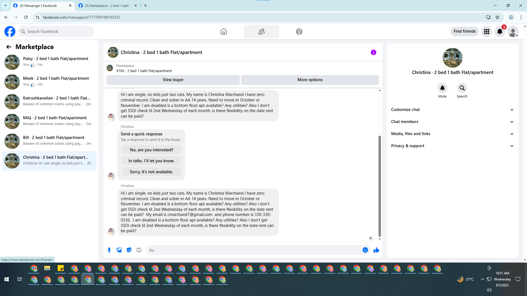
Task: Click the Facebook logo
Action: point(10,32)
